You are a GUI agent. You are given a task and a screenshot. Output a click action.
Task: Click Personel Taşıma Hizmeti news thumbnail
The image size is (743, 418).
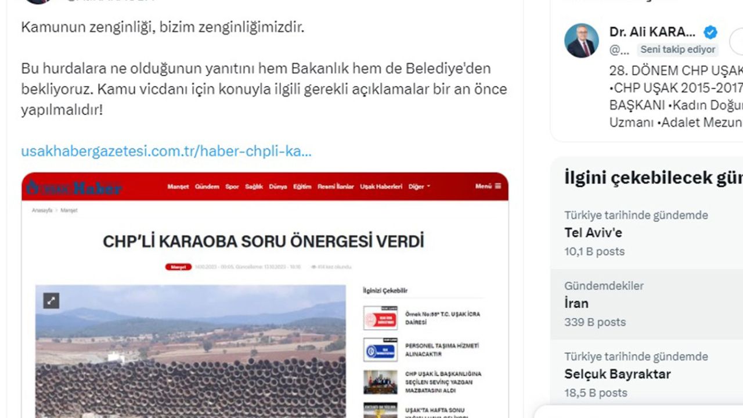click(x=380, y=350)
